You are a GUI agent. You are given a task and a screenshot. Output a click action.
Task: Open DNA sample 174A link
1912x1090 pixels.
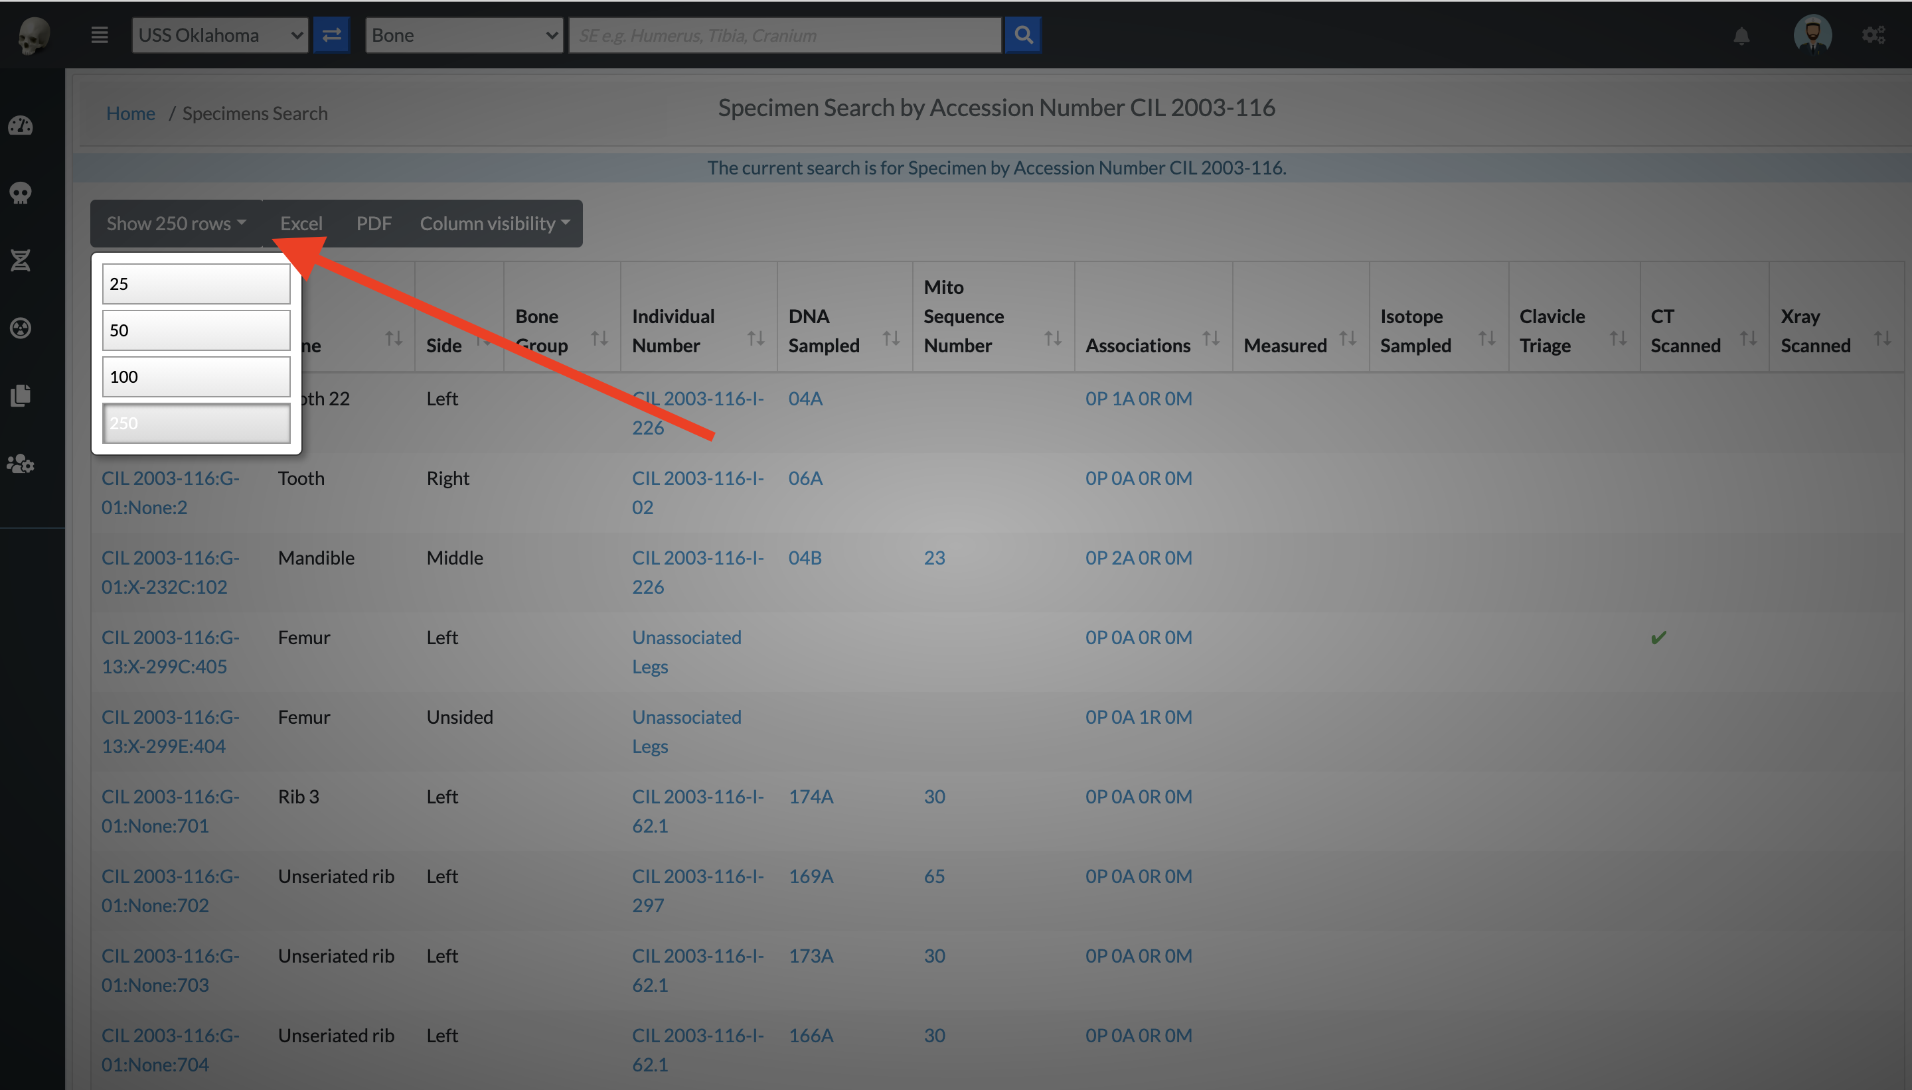point(811,797)
